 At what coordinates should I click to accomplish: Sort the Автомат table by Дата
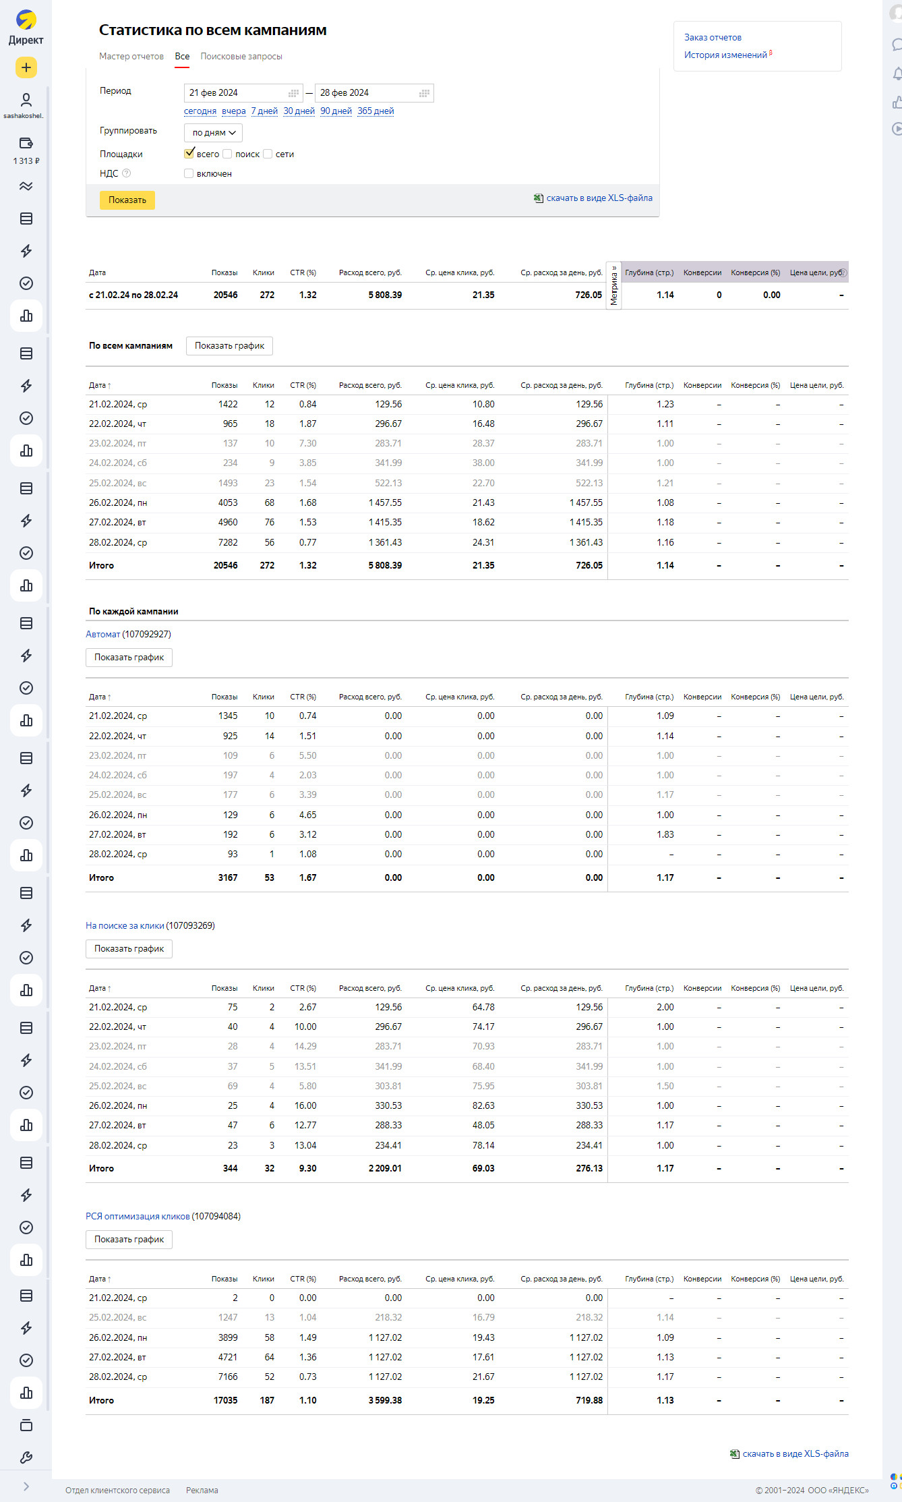(x=100, y=697)
